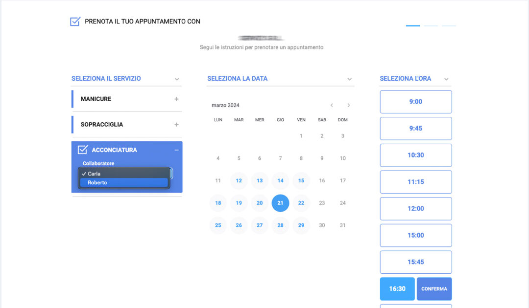529x308 pixels.
Task: Pick March 28 on the calendar
Action: (280, 225)
